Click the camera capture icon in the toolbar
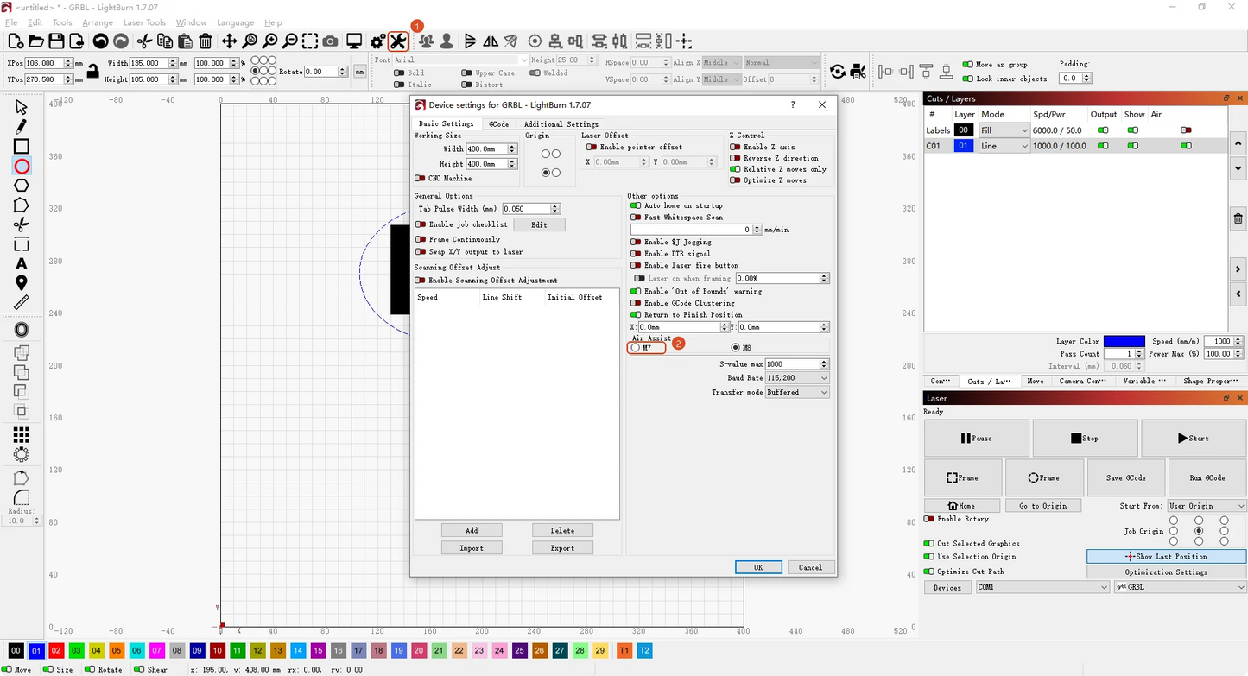This screenshot has height=676, width=1248. click(331, 41)
